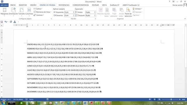
Task: Place cursor in the ENERO line
Action: (63, 44)
